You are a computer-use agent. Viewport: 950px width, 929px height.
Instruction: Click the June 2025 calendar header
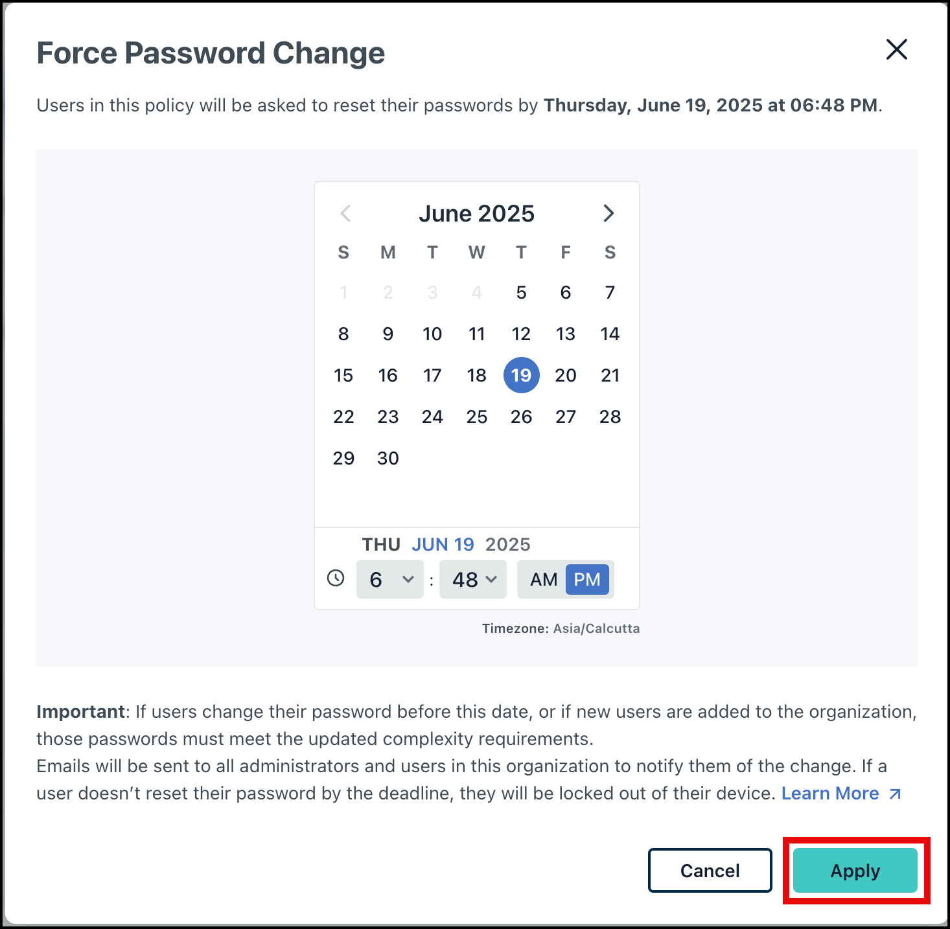pyautogui.click(x=477, y=213)
